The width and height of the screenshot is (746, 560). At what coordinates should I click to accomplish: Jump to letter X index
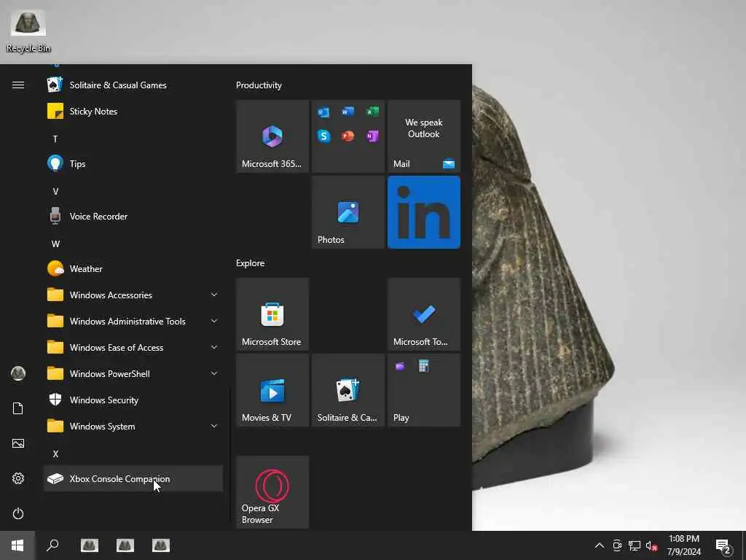click(x=55, y=454)
